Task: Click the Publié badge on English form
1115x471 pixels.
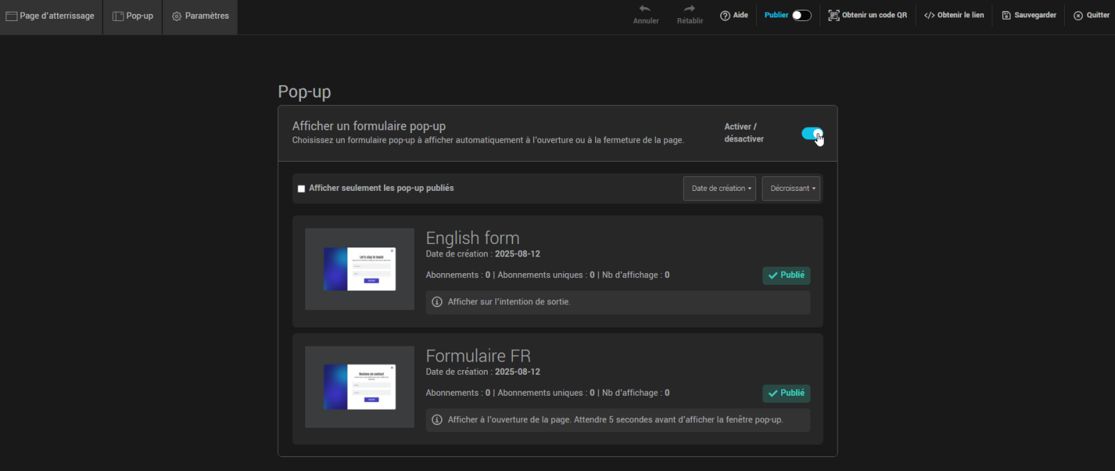Action: click(x=786, y=275)
